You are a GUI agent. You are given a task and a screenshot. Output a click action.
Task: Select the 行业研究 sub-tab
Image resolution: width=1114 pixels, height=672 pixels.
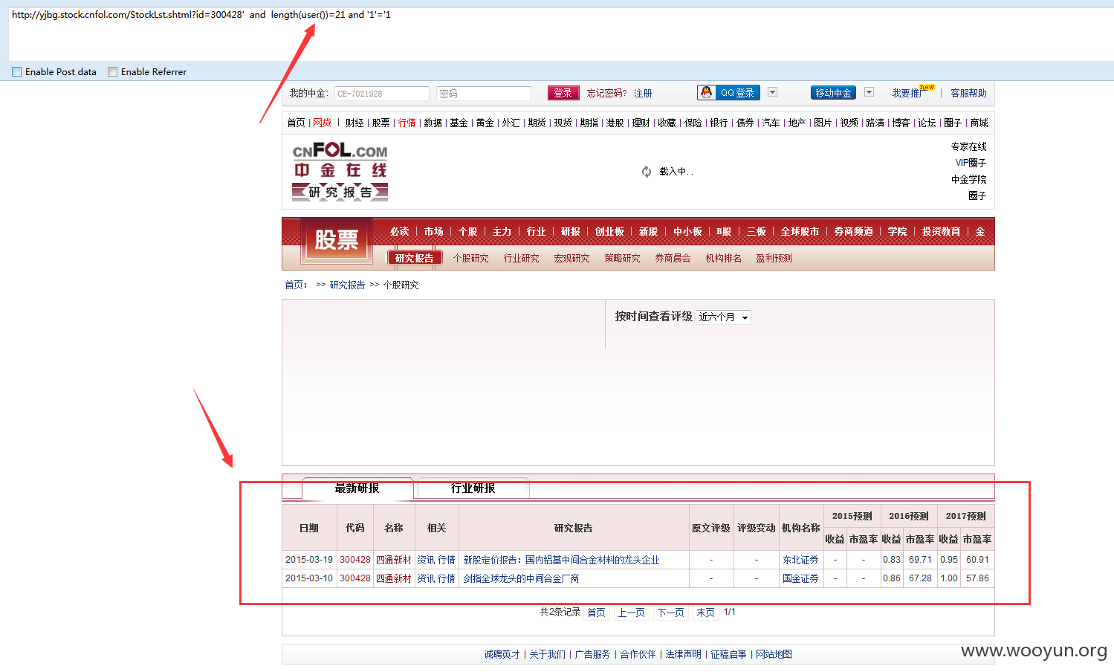pos(522,258)
